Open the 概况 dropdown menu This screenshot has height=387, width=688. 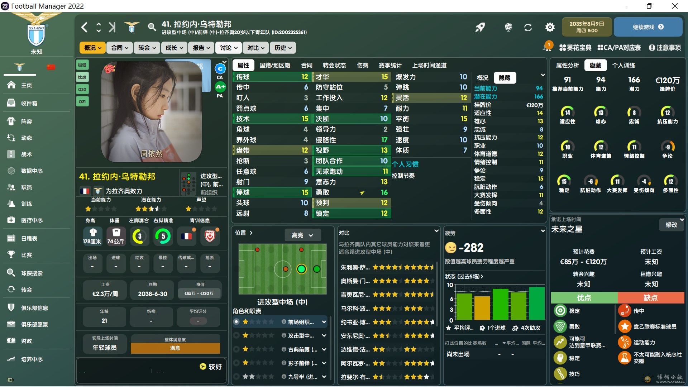(92, 48)
